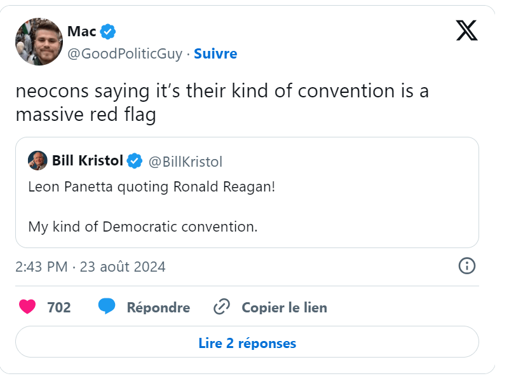This screenshot has height=390, width=516.
Task: Click the copy link chain icon
Action: 221,307
